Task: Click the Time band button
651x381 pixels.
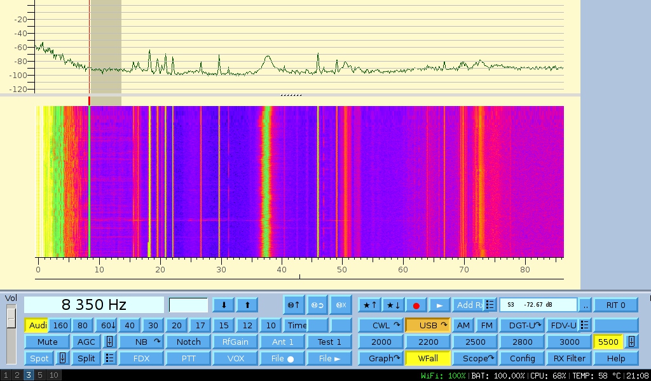Action: (295, 325)
